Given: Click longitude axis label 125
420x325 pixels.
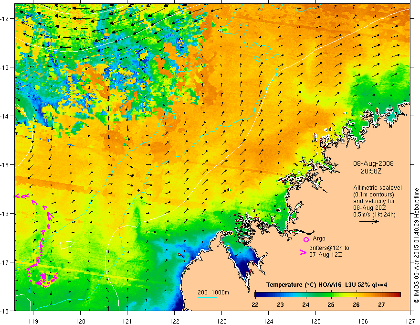Looking at the screenshot, I should [316, 321].
